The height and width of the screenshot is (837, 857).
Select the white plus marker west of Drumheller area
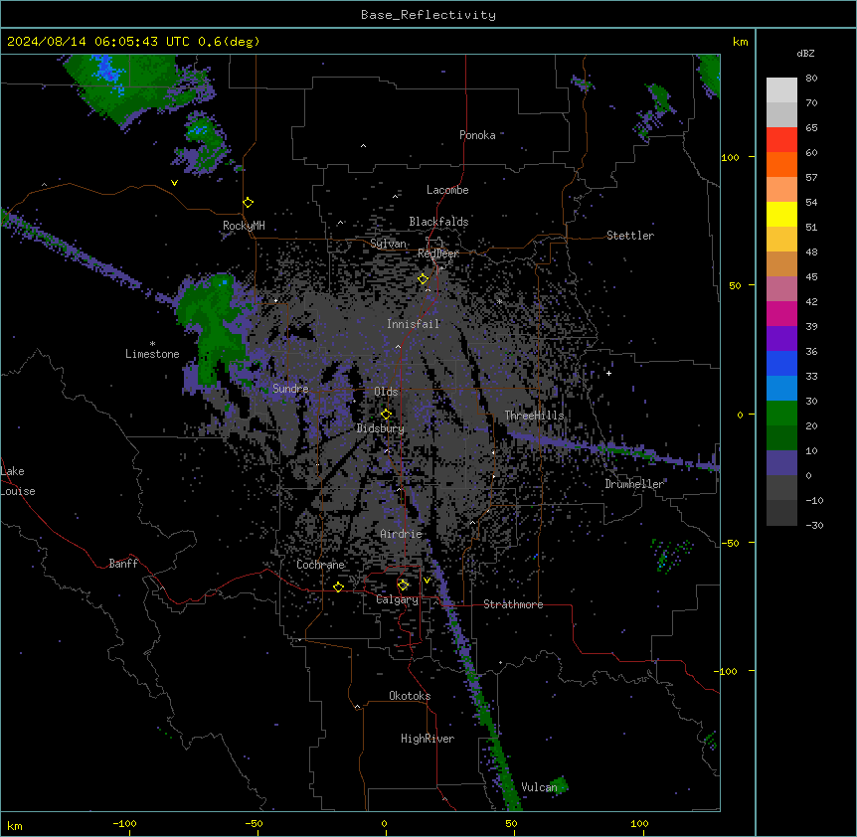[x=608, y=373]
